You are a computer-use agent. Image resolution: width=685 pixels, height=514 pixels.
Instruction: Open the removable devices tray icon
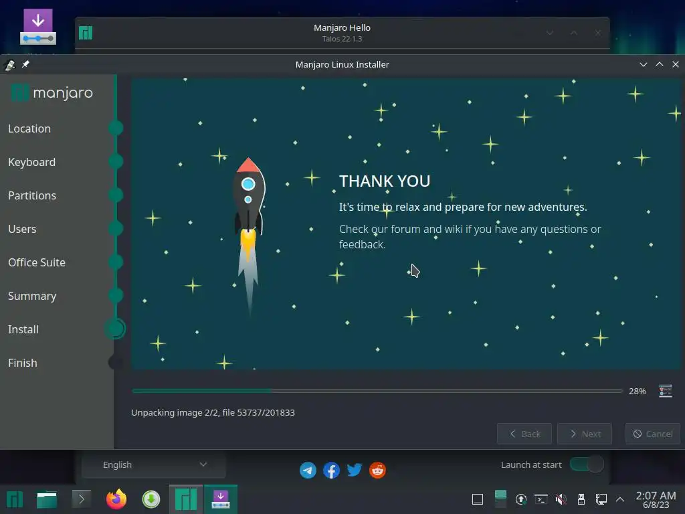[x=581, y=499]
